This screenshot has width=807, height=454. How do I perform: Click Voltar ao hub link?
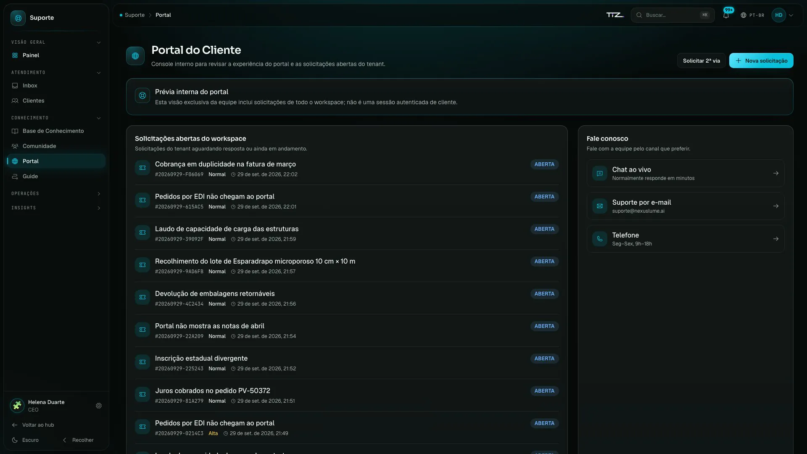click(x=33, y=425)
